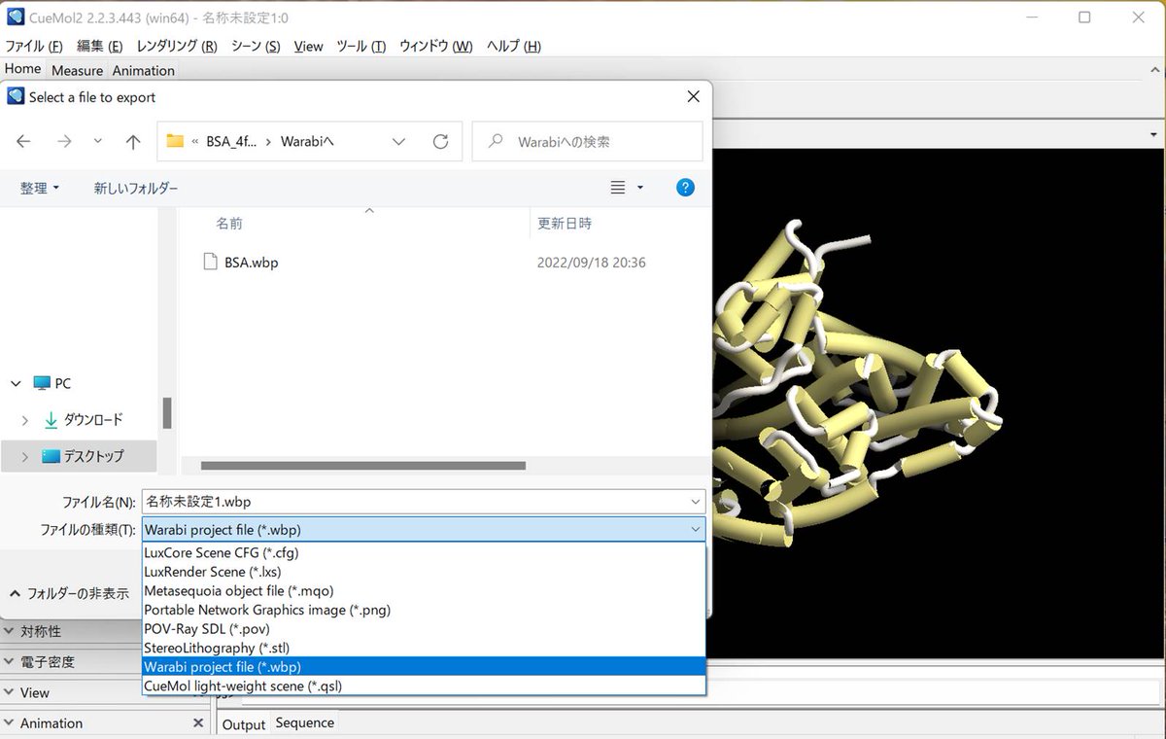
Task: Choose LuxCore Scene CFG (*.cfg)
Action: click(424, 552)
